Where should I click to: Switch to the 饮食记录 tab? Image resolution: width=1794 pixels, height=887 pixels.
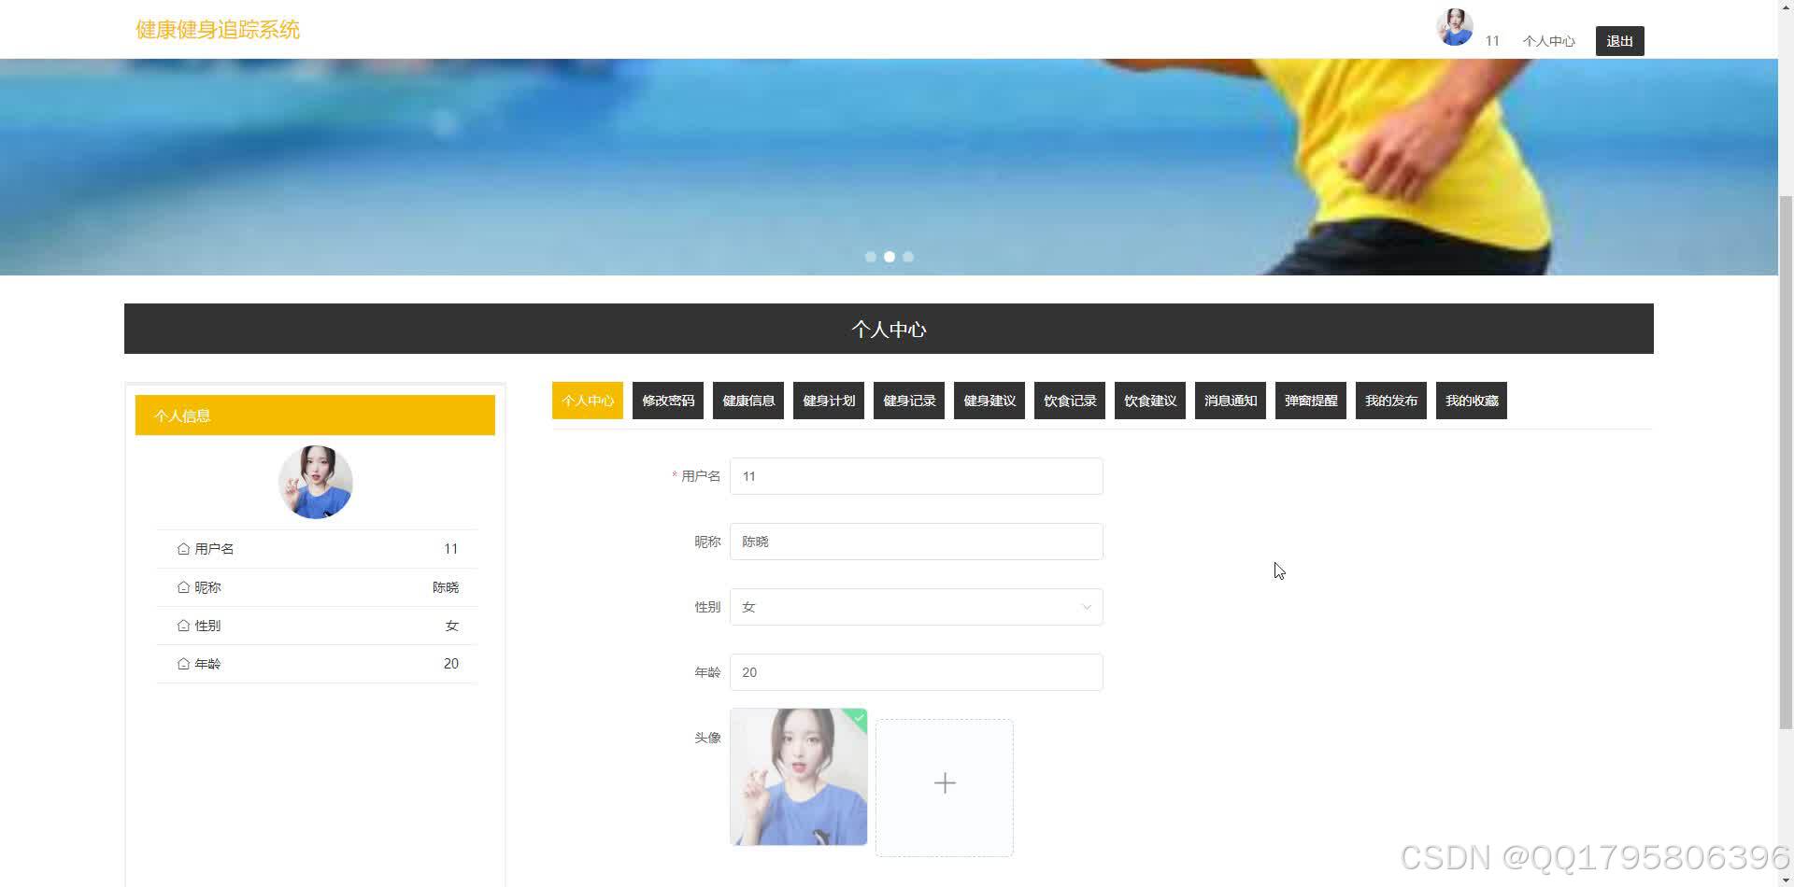(1070, 401)
